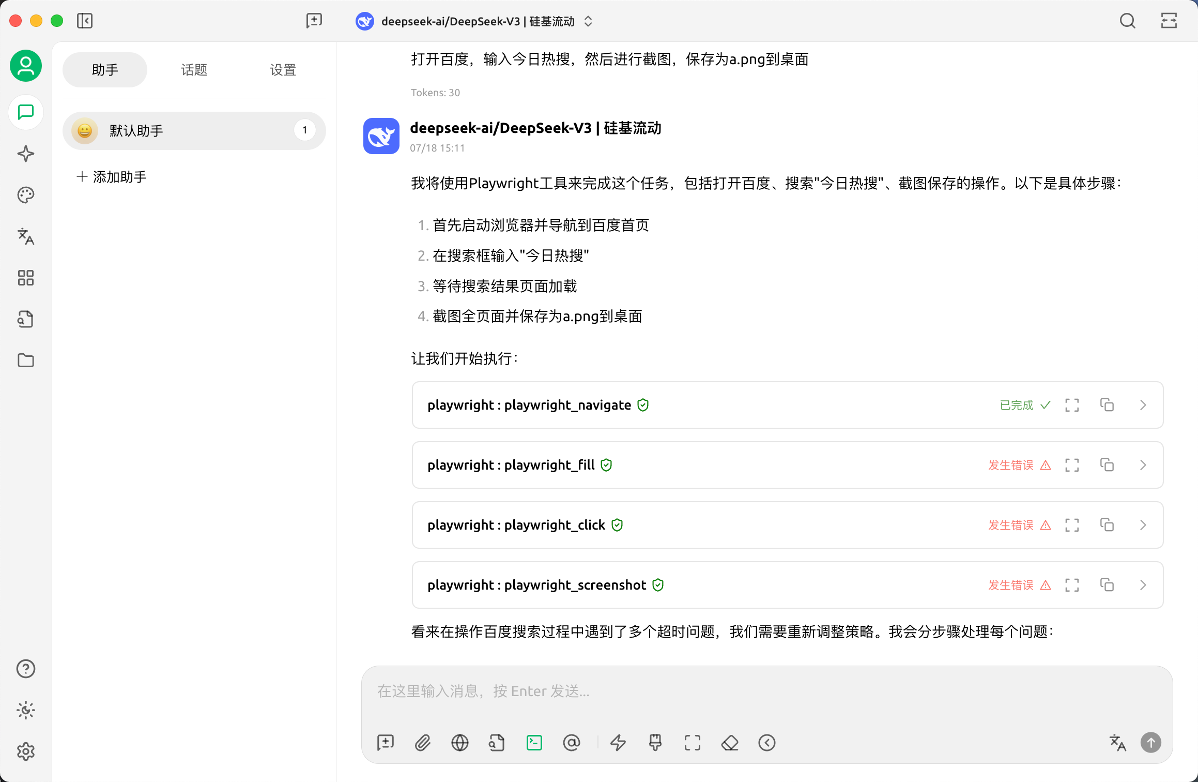Open quick phrases lightning icon
Viewport: 1198px width, 782px height.
618,743
